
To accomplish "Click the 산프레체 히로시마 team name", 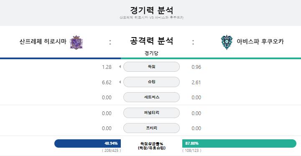I will pos(43,41).
